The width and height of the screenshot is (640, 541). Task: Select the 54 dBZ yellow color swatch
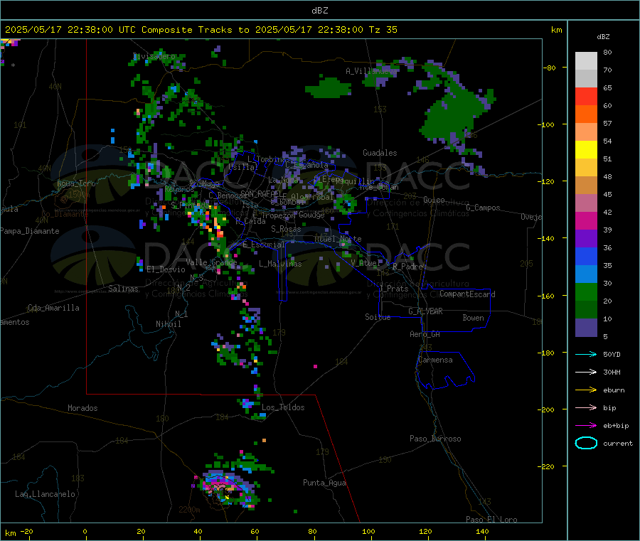tap(586, 150)
